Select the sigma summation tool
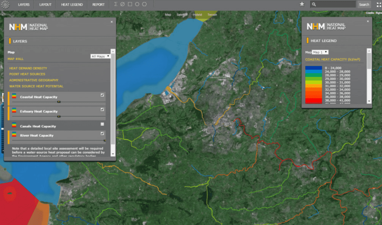 tap(116, 4)
